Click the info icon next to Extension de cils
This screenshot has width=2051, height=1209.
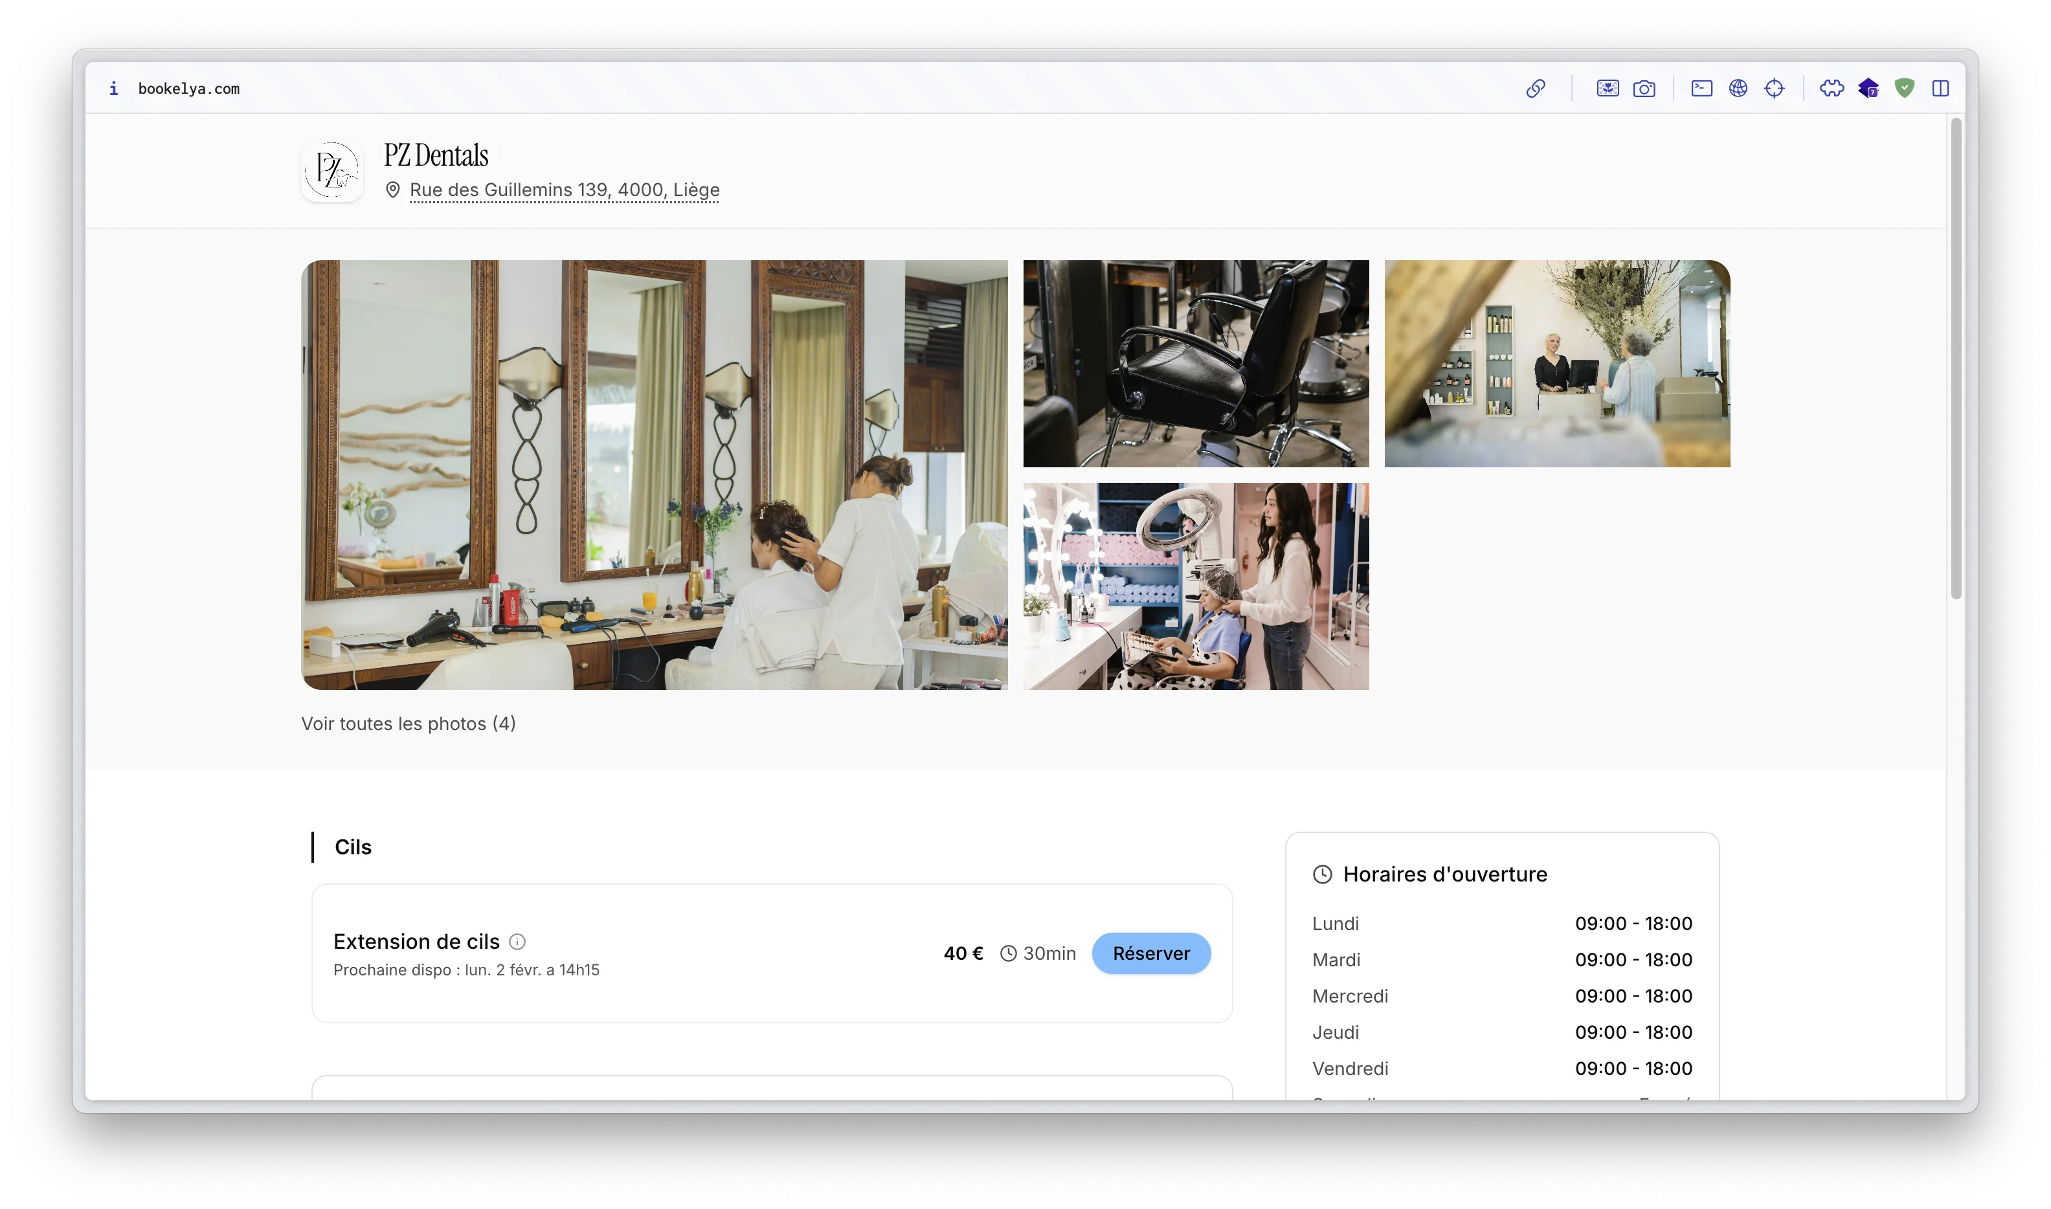(x=518, y=942)
